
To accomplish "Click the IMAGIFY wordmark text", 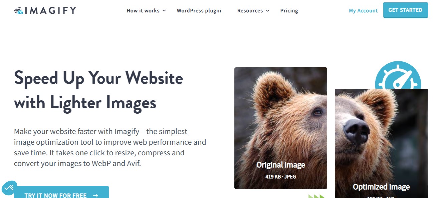I will (x=50, y=11).
